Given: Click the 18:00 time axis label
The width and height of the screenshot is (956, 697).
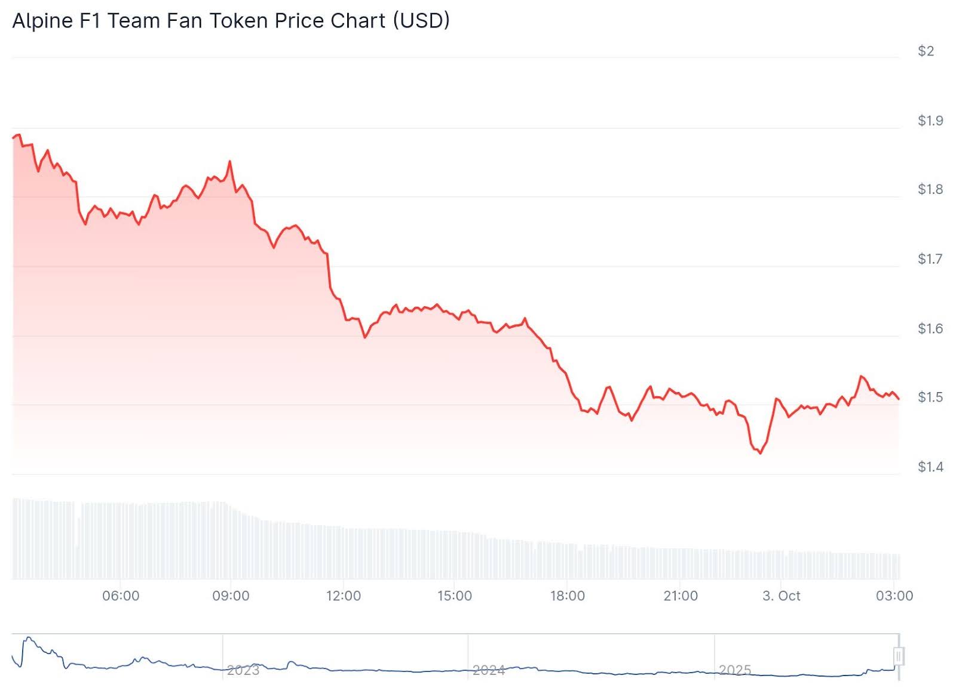Looking at the screenshot, I should [568, 596].
